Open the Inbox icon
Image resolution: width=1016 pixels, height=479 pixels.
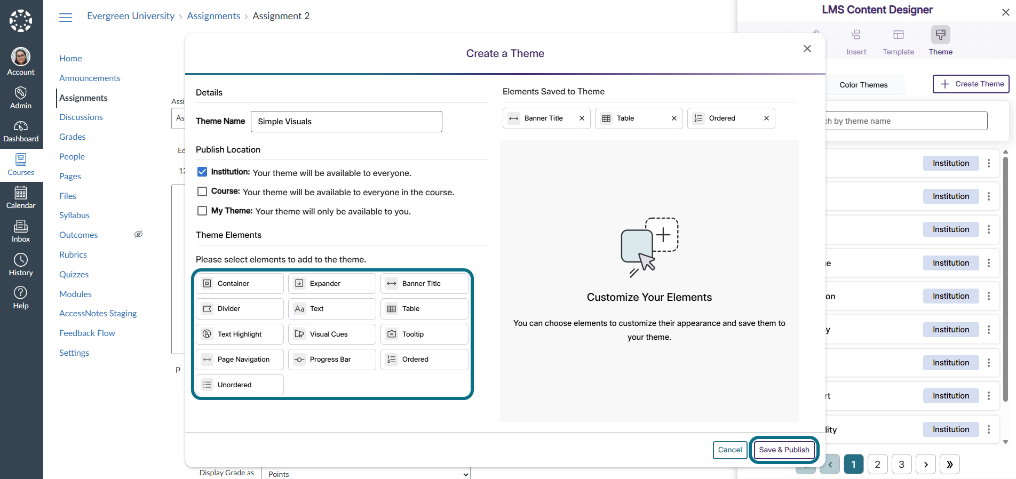[21, 231]
